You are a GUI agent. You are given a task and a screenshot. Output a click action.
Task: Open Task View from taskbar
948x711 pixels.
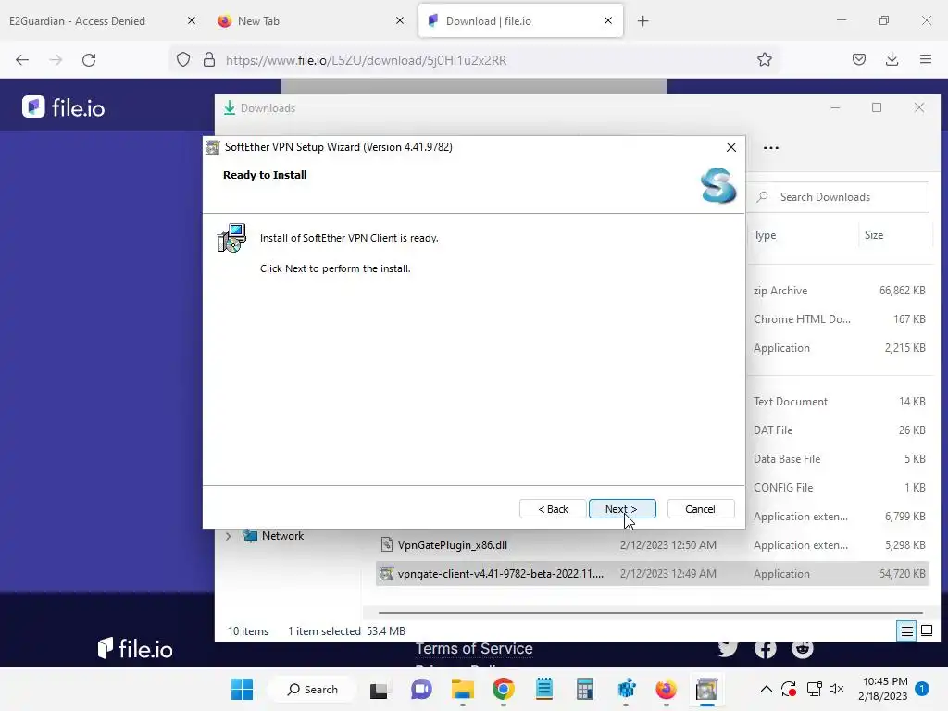click(380, 689)
